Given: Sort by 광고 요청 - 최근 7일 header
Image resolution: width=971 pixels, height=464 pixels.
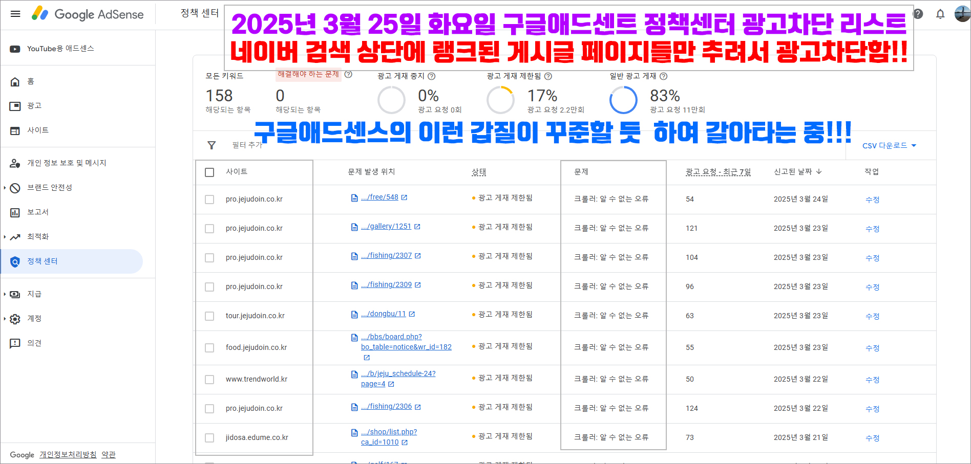Looking at the screenshot, I should pos(718,172).
